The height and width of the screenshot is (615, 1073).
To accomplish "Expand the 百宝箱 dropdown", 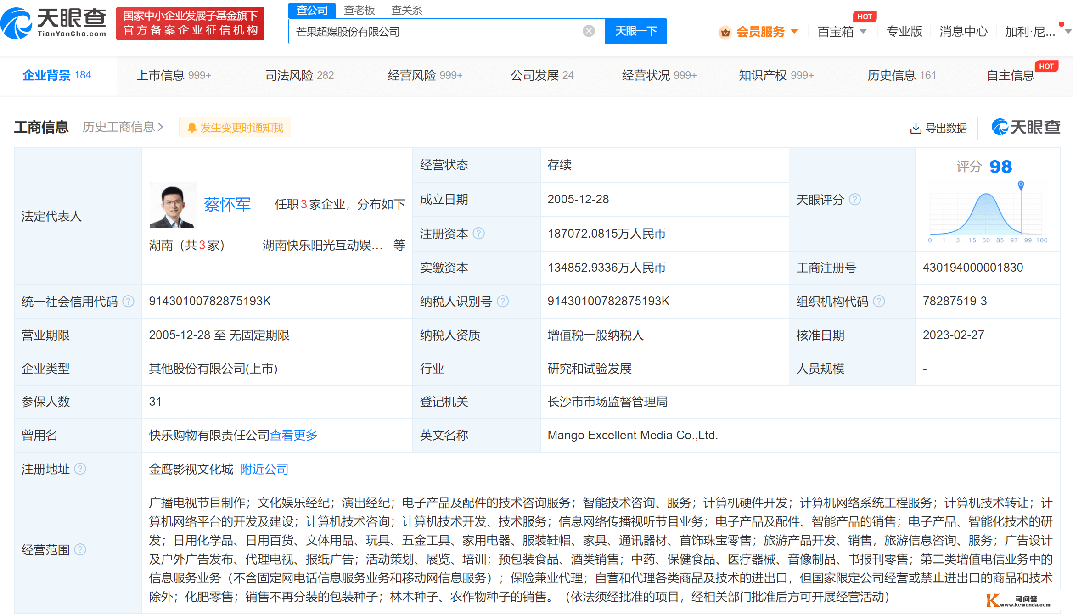I will coord(863,32).
